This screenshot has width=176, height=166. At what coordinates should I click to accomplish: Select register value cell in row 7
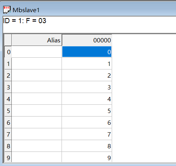tap(87, 134)
